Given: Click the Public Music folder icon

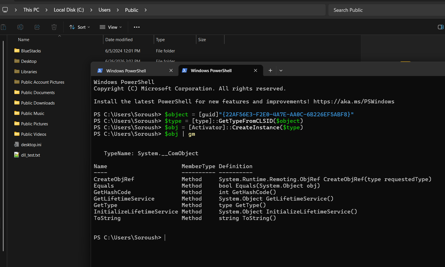Looking at the screenshot, I should 17,113.
